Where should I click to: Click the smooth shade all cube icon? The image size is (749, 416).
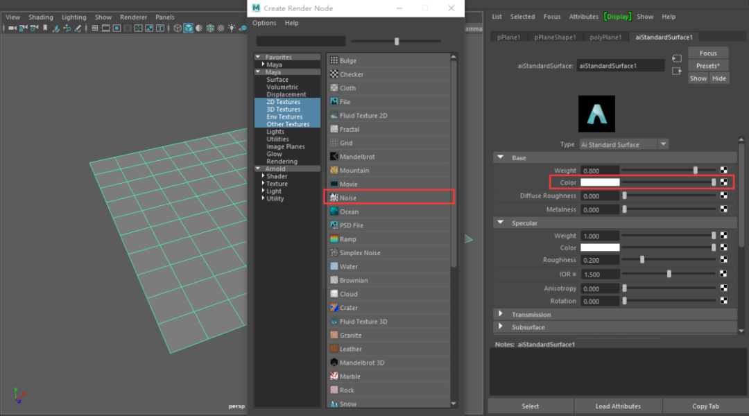click(188, 28)
